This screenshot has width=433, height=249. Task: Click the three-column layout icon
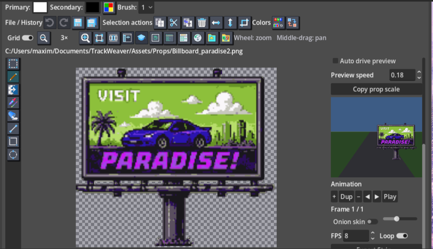pos(113,38)
